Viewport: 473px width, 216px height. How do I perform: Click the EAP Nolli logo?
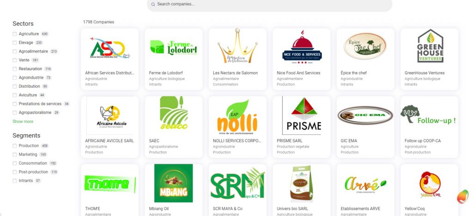[237, 117]
